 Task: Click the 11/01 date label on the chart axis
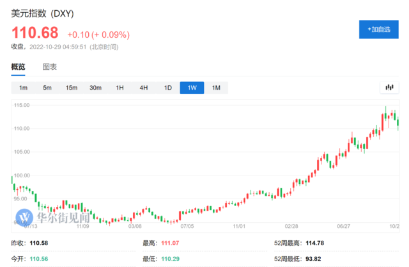point(240,225)
